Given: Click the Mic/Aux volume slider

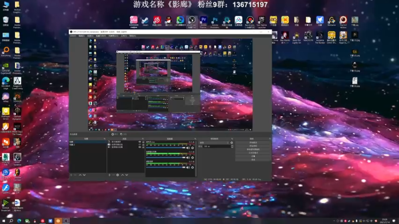Looking at the screenshot, I should [x=166, y=148].
